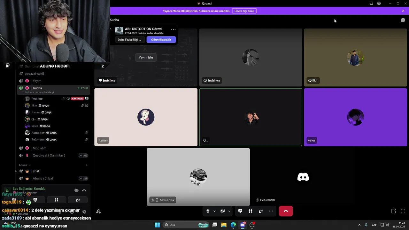Click the Windows Start button
The image size is (409, 230).
157,225
